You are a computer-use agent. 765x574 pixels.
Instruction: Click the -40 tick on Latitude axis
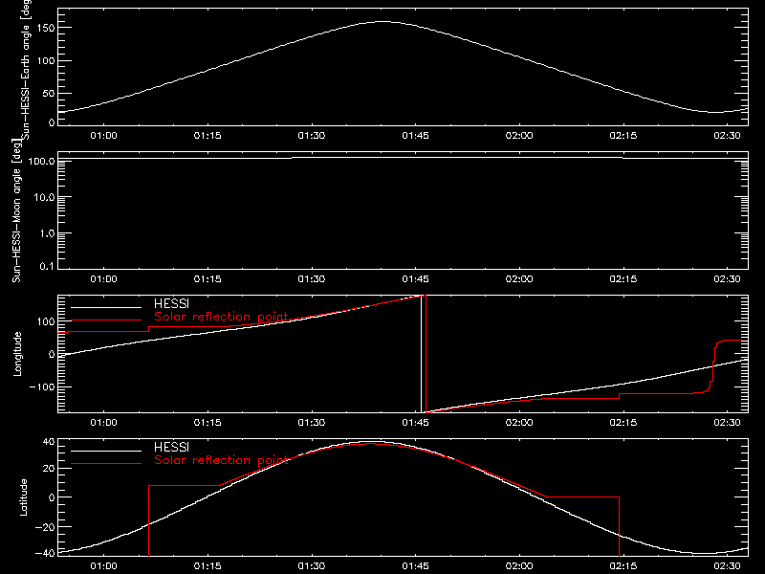46,553
